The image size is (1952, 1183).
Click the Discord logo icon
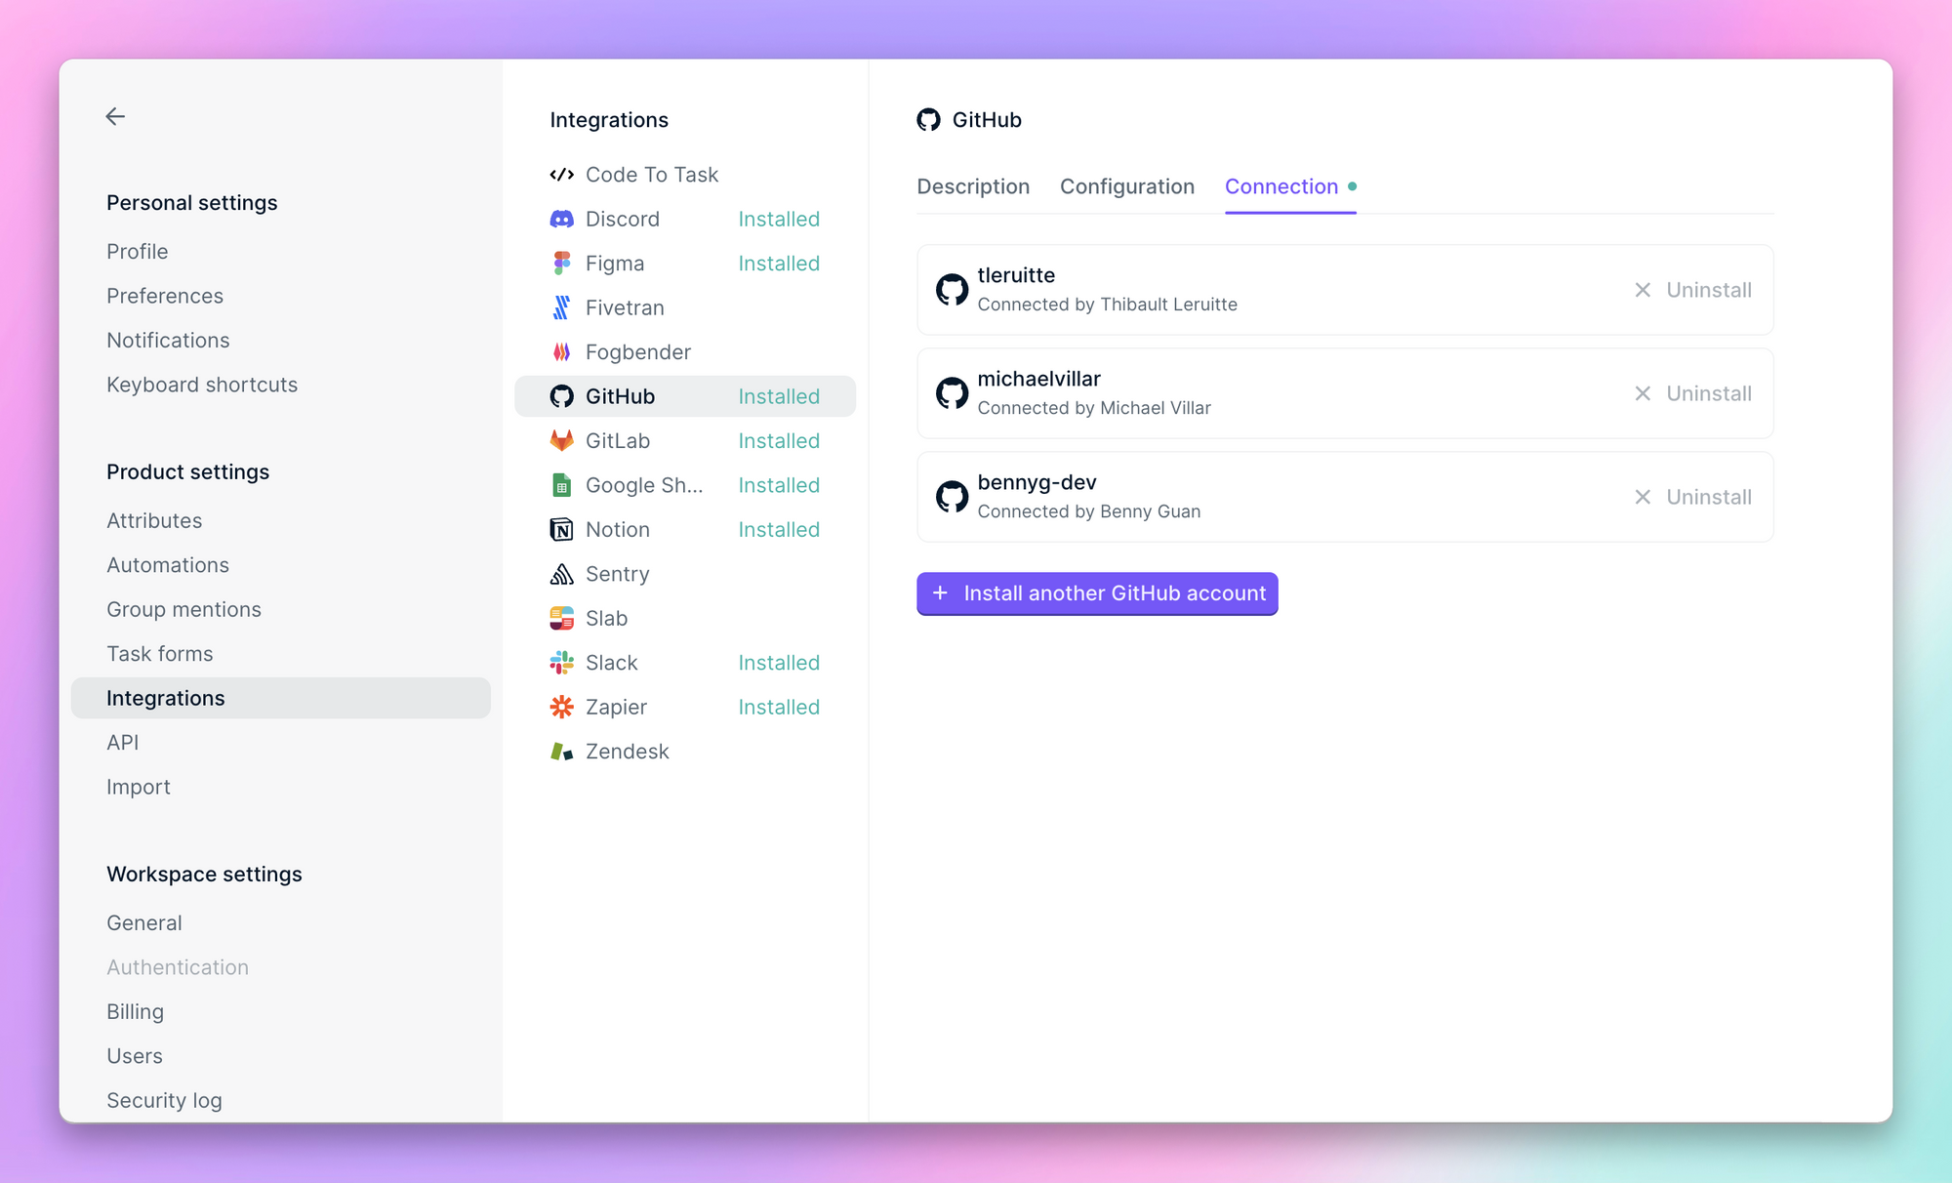point(561,220)
